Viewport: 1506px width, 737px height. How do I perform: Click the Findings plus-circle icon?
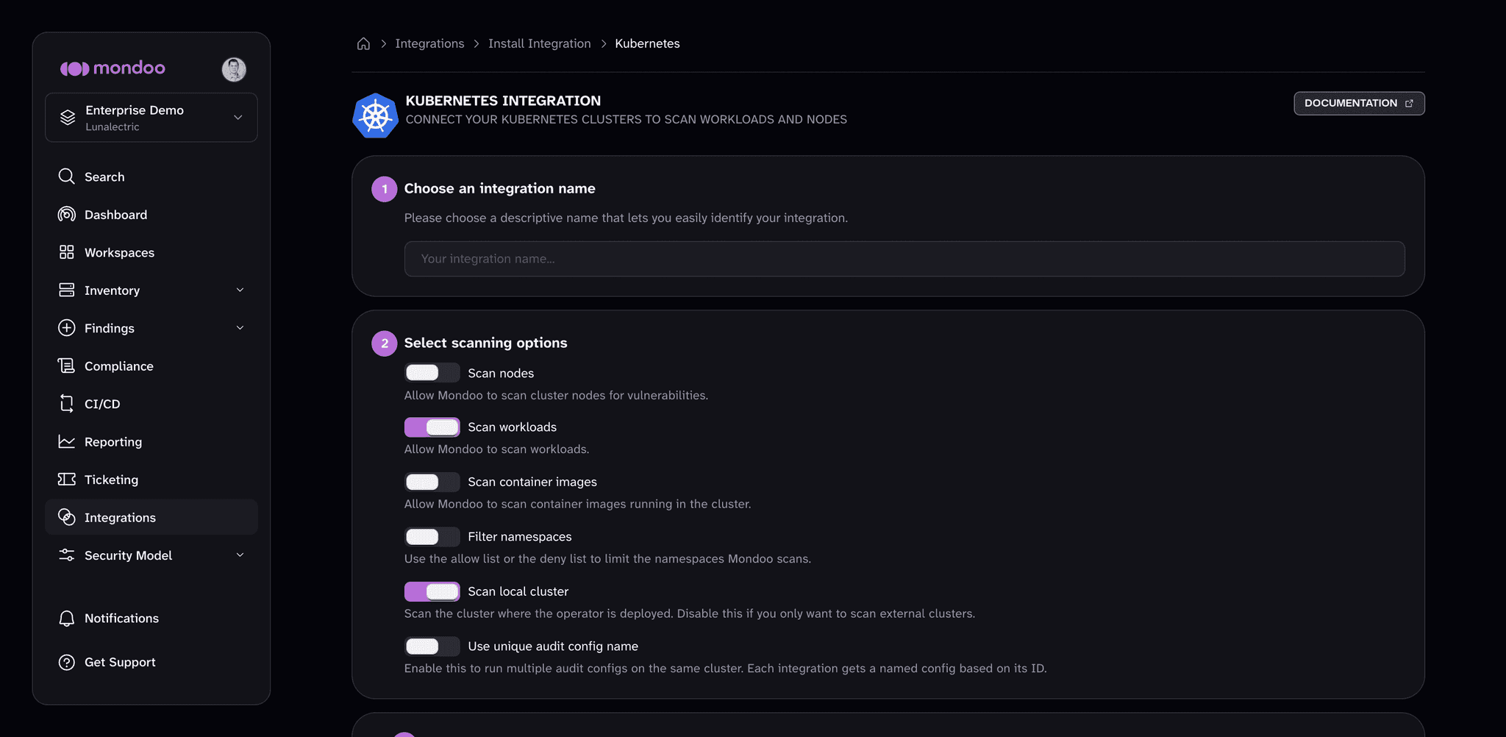[67, 328]
